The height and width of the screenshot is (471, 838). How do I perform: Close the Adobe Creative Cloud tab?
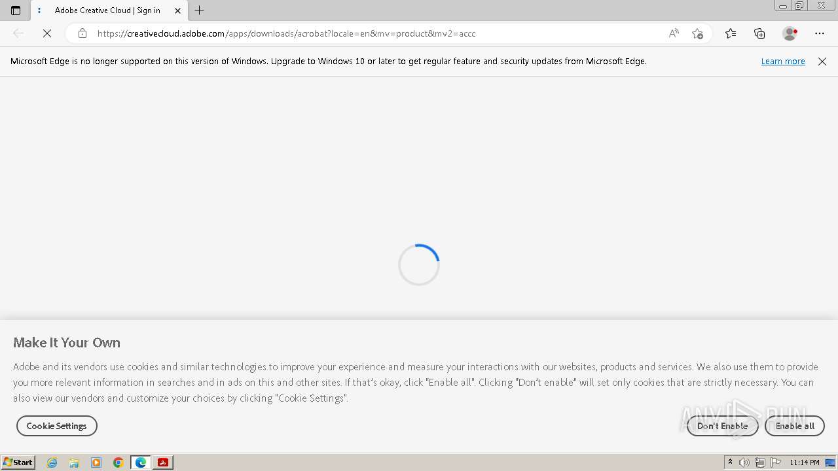coord(177,10)
